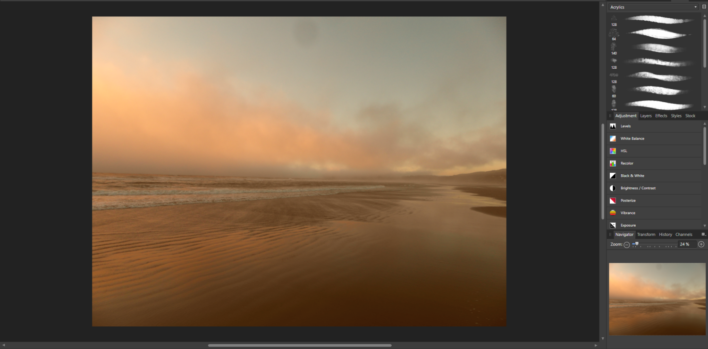Switch to the Transform tab
The width and height of the screenshot is (708, 349).
pyautogui.click(x=646, y=235)
